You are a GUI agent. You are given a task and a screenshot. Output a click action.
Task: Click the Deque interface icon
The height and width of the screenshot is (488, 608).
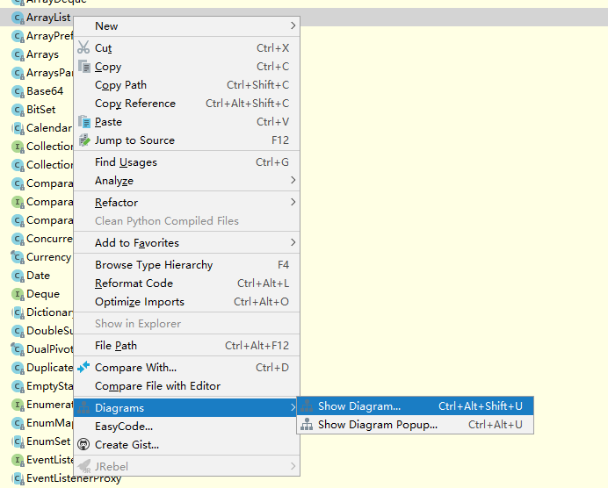18,294
